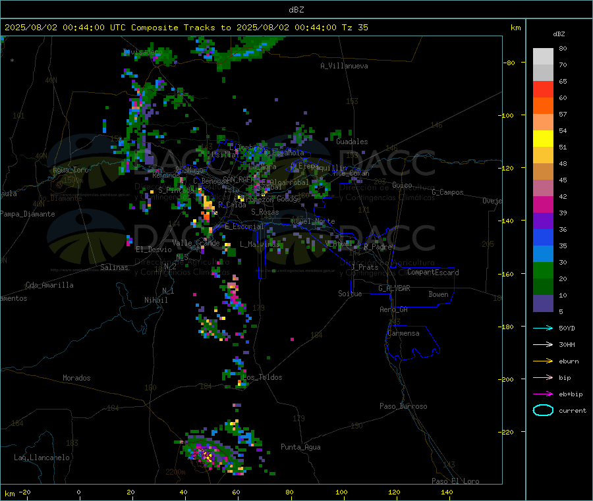
Task: Click the cyan 50YD arrow icon
Action: (543, 328)
